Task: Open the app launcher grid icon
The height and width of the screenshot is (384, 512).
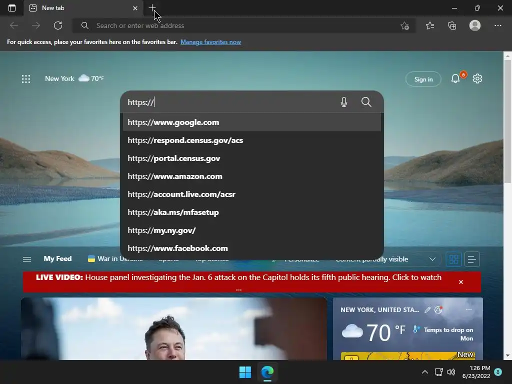Action: (x=26, y=78)
